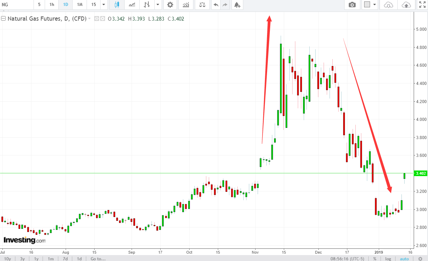Open the indicators panel
The width and height of the screenshot is (428, 261).
click(186, 5)
